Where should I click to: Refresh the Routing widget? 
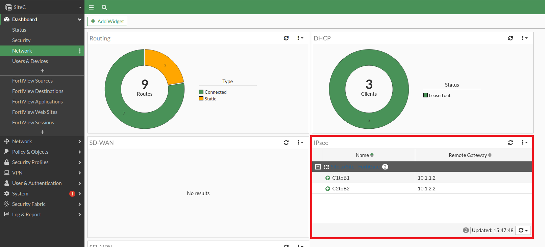point(286,38)
